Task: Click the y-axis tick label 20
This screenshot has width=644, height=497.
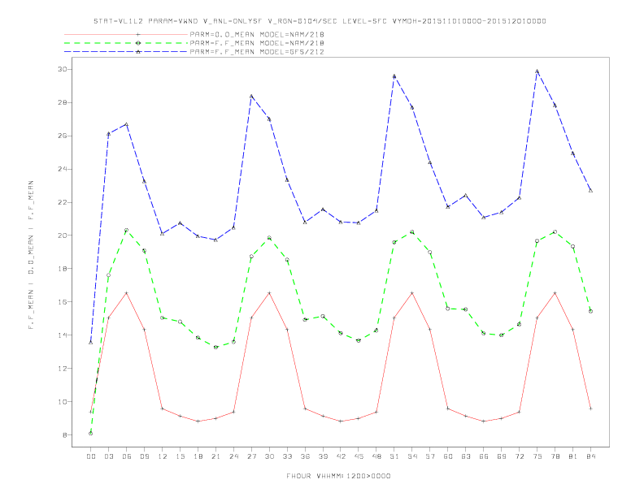Action: [62, 236]
